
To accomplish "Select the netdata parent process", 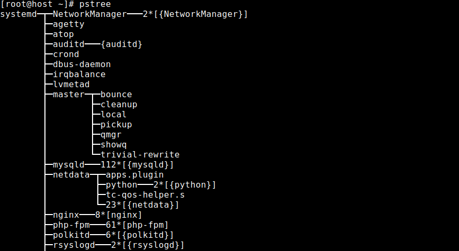I will tap(71, 175).
